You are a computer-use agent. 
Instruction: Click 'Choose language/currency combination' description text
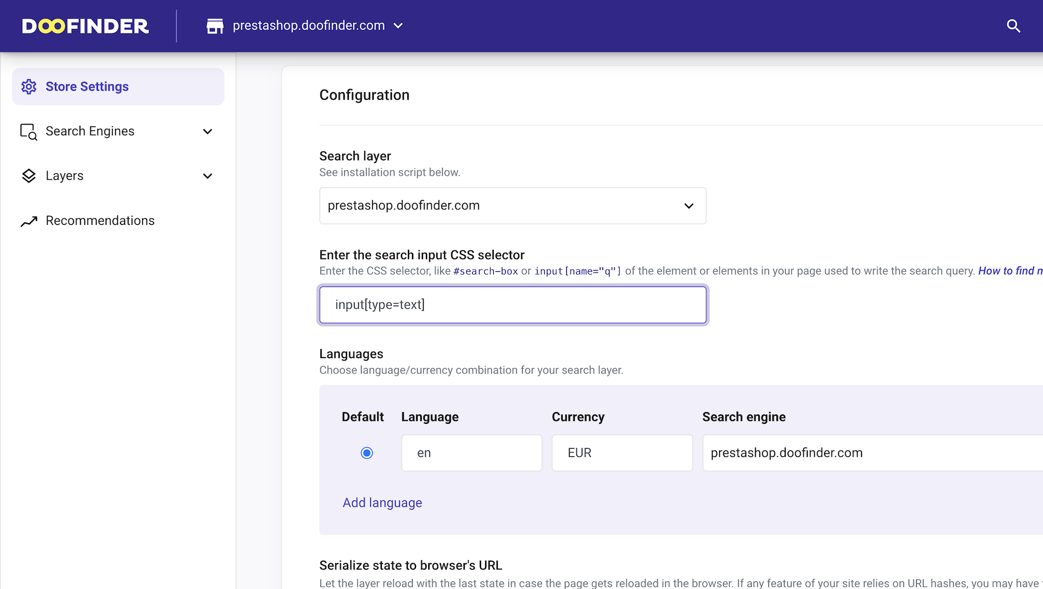coord(471,370)
